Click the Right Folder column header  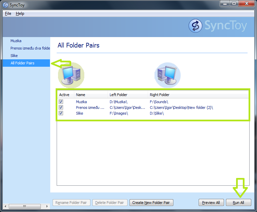(x=198, y=95)
